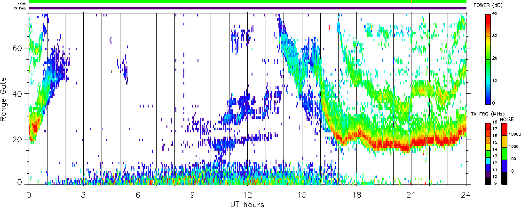Select the blue swatch of the NOISE legend
The image size is (521, 207).
(504, 166)
